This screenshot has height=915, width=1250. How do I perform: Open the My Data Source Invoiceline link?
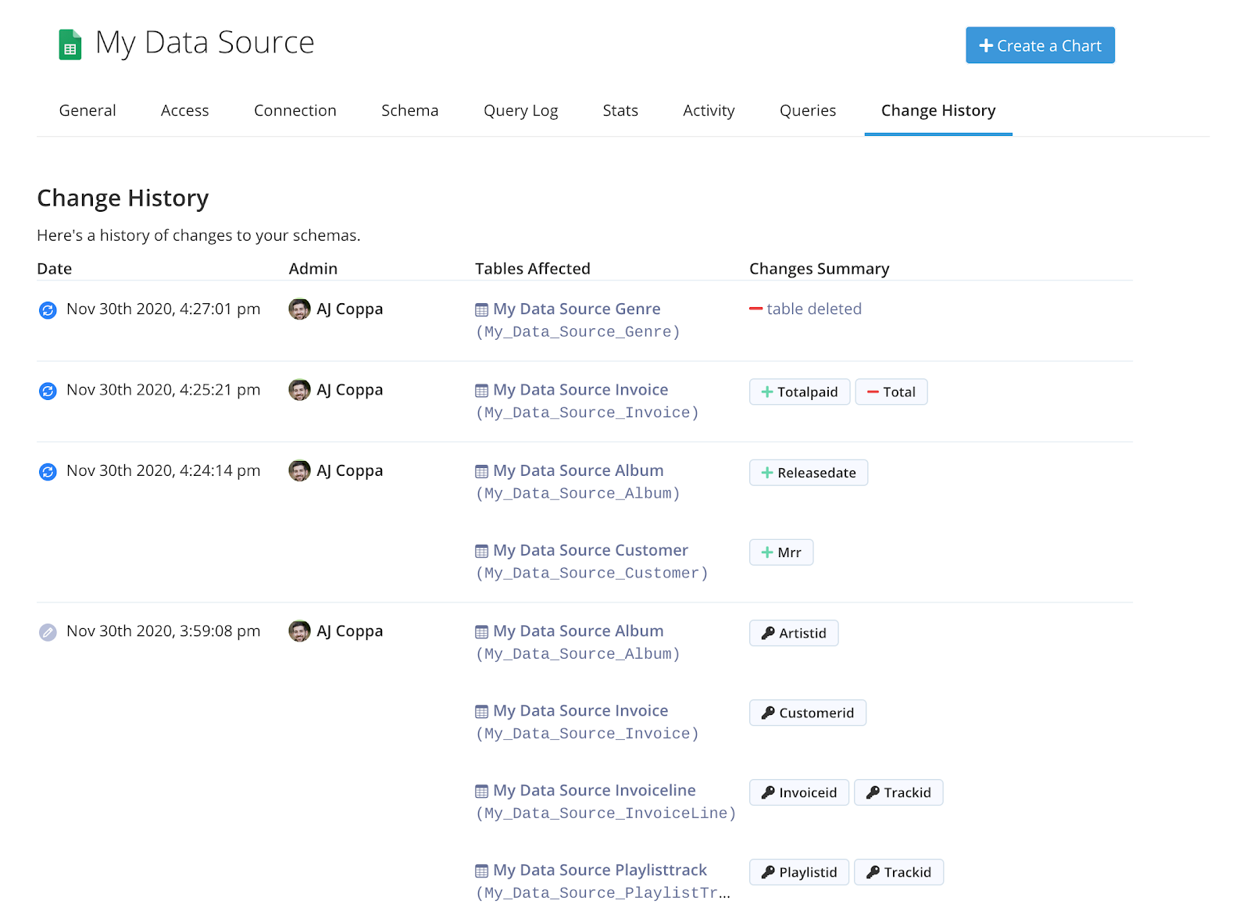click(x=595, y=790)
